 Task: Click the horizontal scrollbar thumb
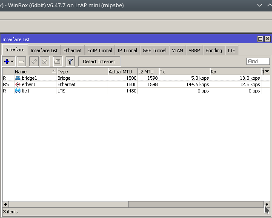pos(69,204)
